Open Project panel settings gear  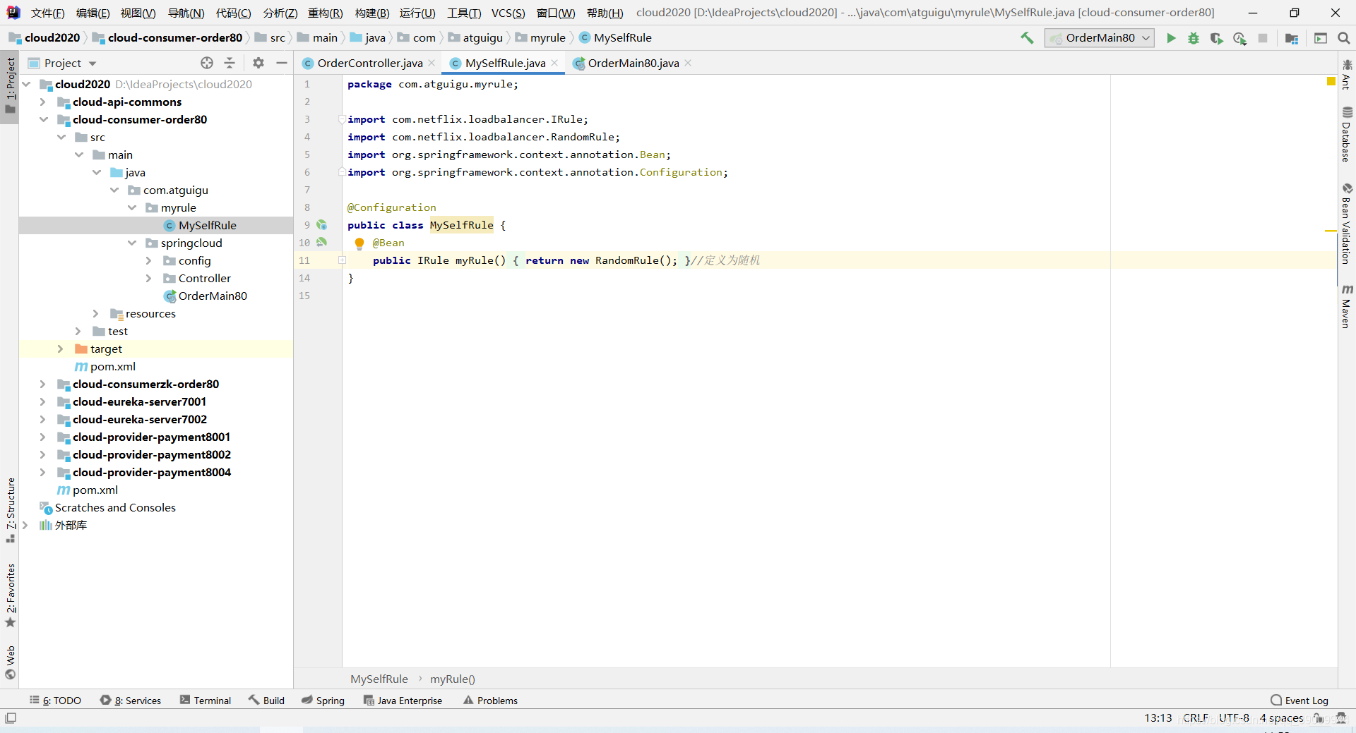click(x=258, y=63)
